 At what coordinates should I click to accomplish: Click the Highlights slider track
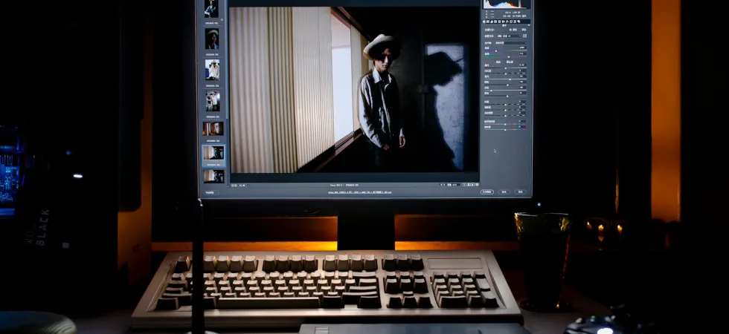click(x=505, y=79)
